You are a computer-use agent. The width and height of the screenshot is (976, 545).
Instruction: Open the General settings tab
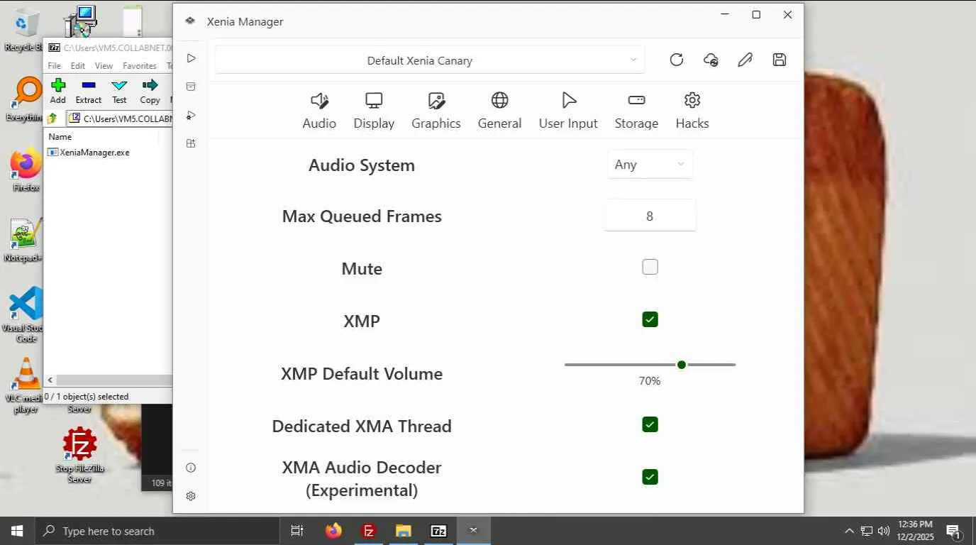[x=499, y=111]
